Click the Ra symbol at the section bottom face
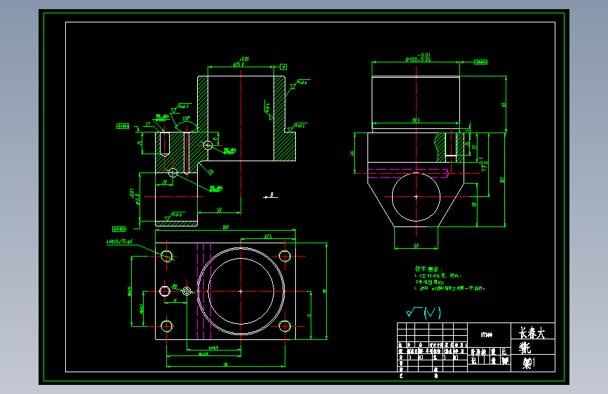 (174, 216)
